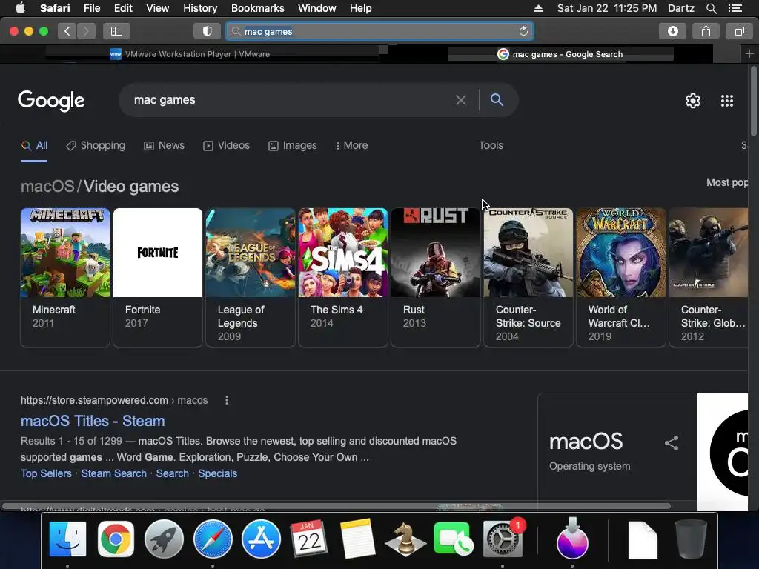Open FaceTime from the Dock
This screenshot has width=759, height=569.
point(454,539)
